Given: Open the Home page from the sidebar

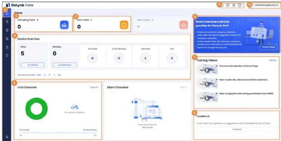Looking at the screenshot, I should click(x=7, y=14).
